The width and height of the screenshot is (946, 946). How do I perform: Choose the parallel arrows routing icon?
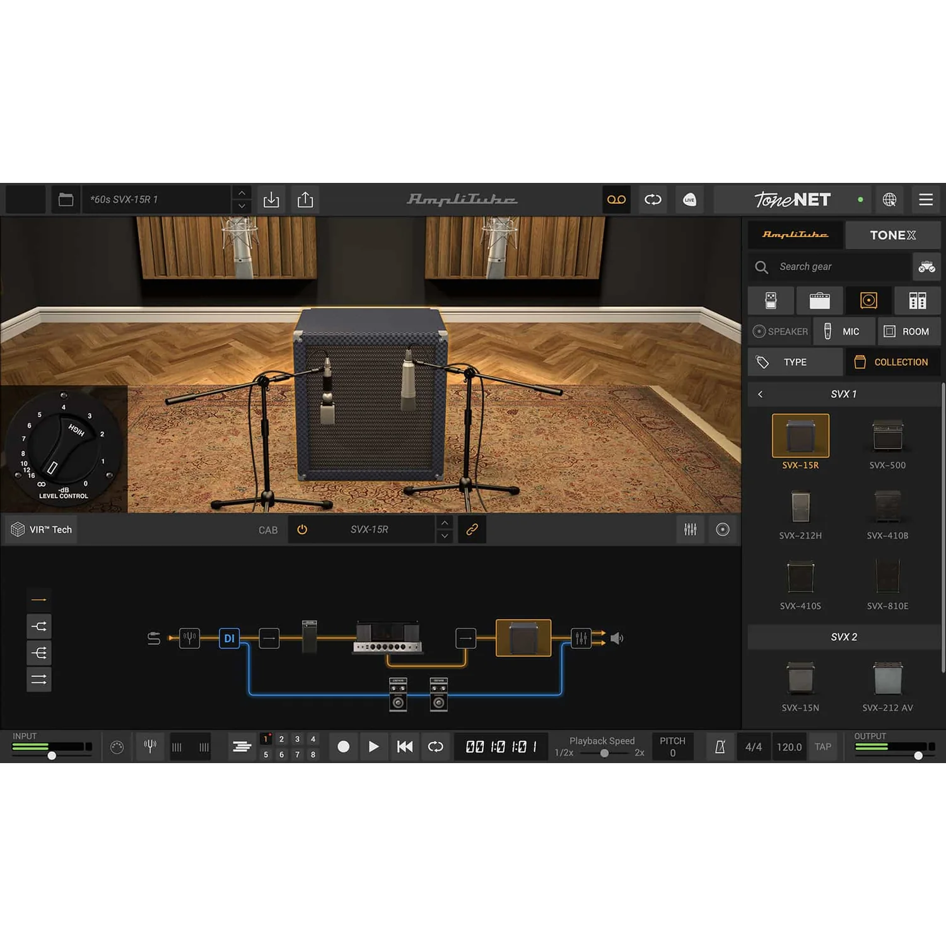coord(39,679)
